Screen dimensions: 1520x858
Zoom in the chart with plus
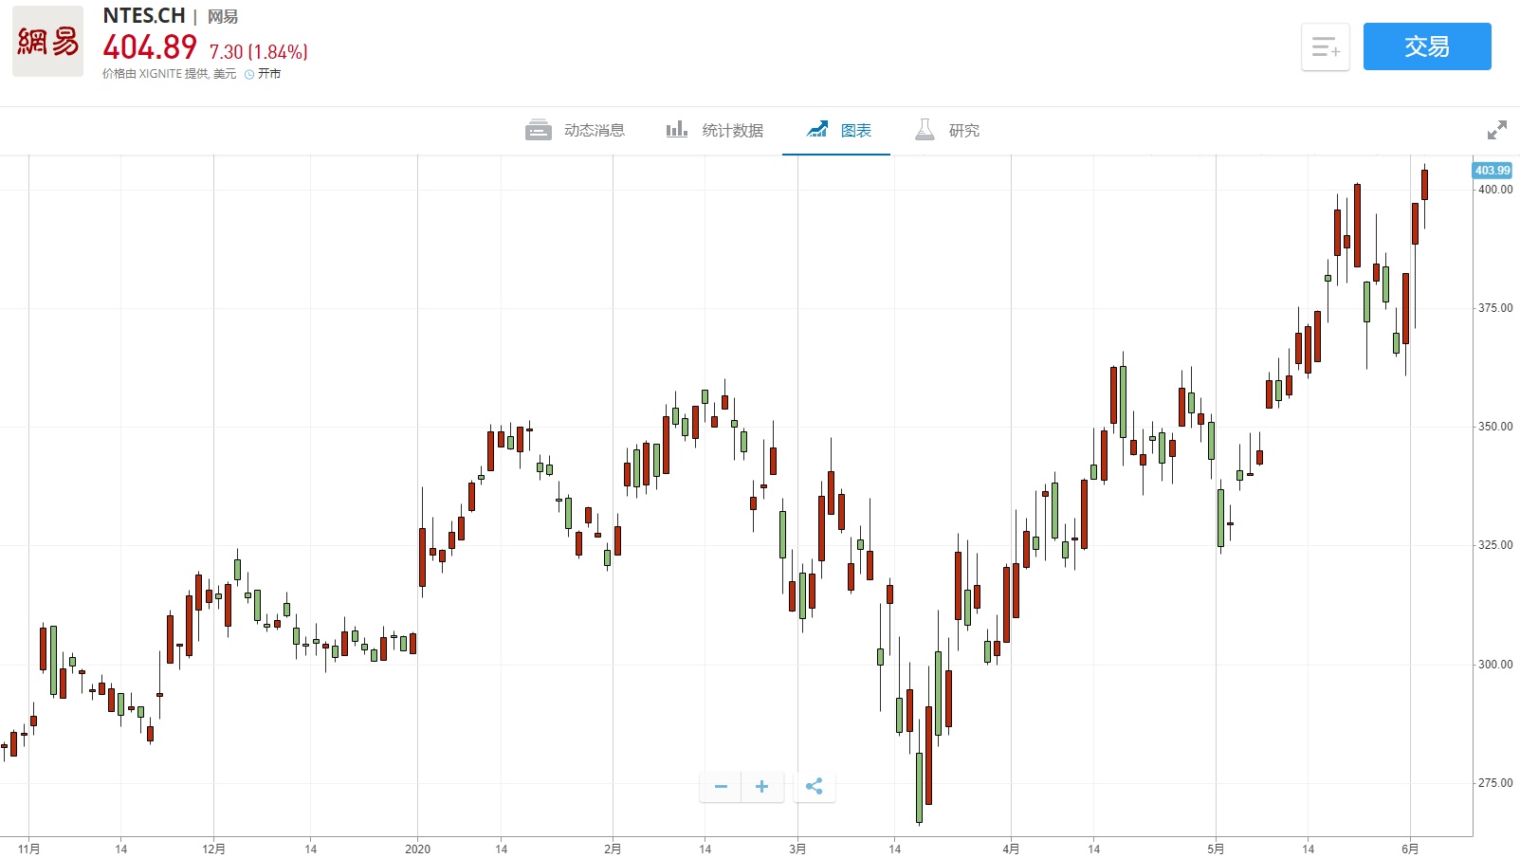point(761,786)
